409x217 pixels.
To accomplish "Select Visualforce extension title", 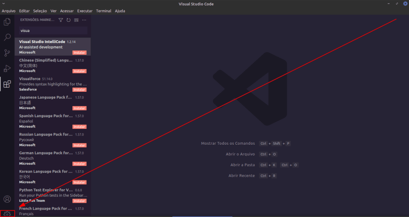I will tap(29, 78).
